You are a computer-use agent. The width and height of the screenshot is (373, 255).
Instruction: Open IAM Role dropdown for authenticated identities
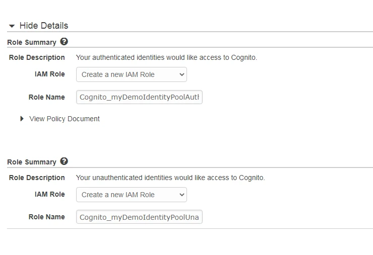[132, 74]
